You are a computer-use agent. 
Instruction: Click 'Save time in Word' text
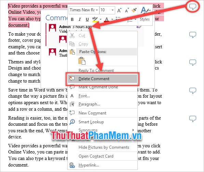[x=26, y=90]
